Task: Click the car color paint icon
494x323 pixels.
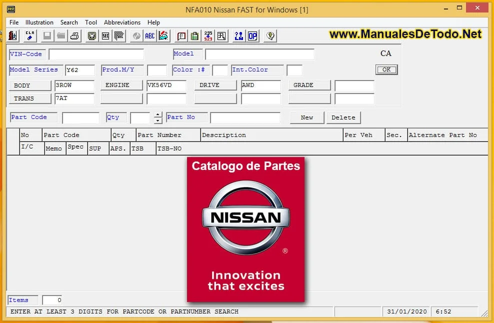Action: [x=163, y=36]
